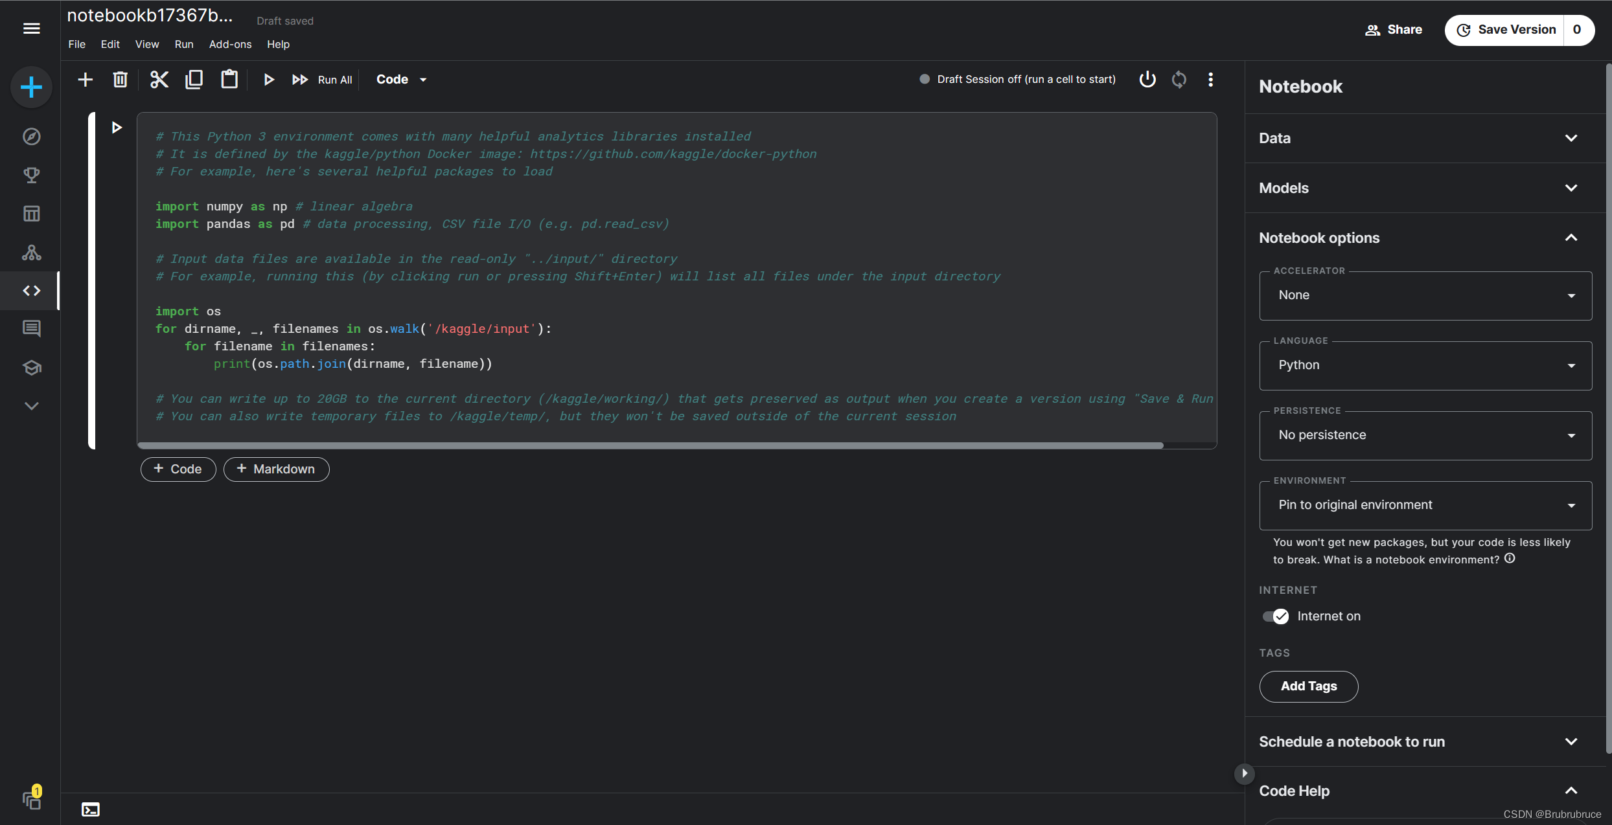Collapse the right sidebar panel arrow
This screenshot has height=825, width=1612.
point(1244,773)
